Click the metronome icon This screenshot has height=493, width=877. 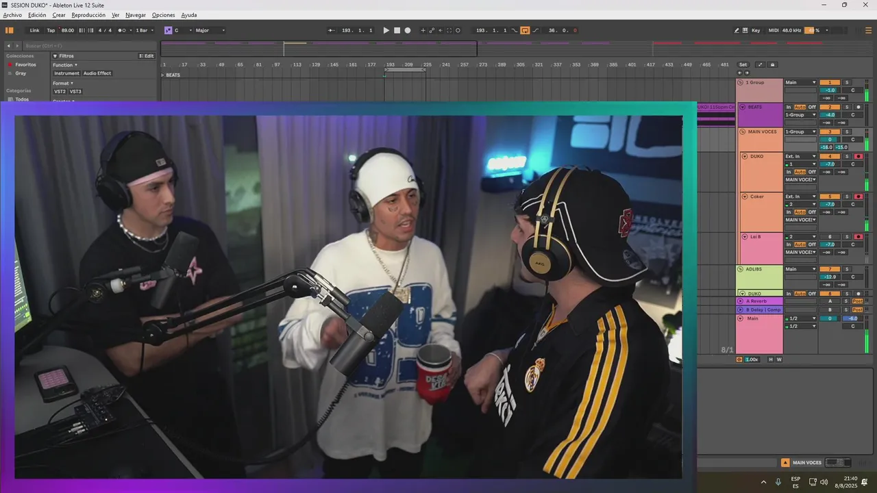[x=122, y=30]
